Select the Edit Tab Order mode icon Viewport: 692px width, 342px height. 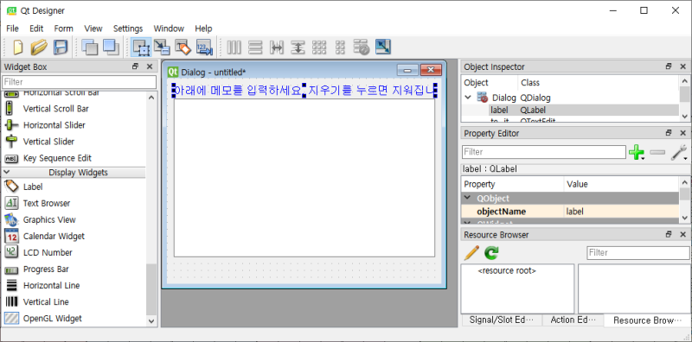204,47
